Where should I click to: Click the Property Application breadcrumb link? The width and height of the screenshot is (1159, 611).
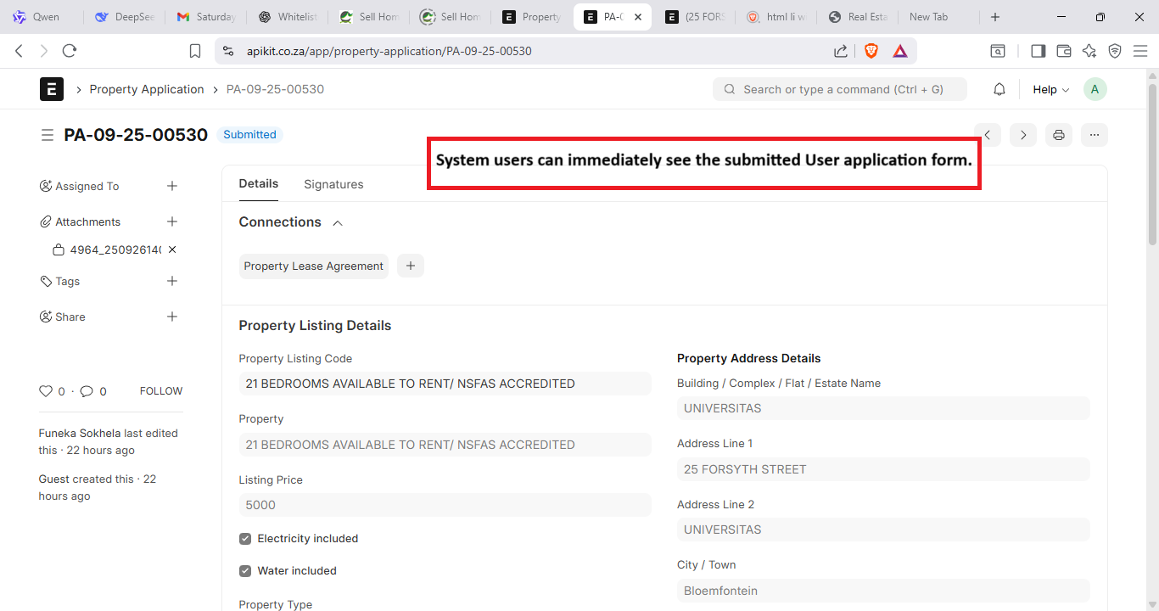click(x=147, y=89)
